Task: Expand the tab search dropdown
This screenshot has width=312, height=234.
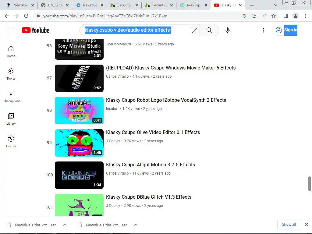Action: click(275, 5)
